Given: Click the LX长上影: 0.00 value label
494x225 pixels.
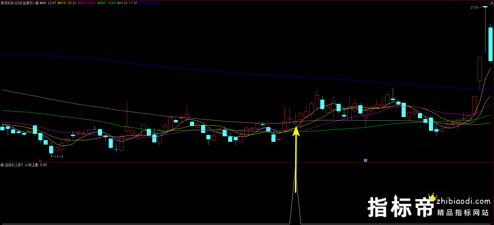Looking at the screenshot, I should point(36,165).
